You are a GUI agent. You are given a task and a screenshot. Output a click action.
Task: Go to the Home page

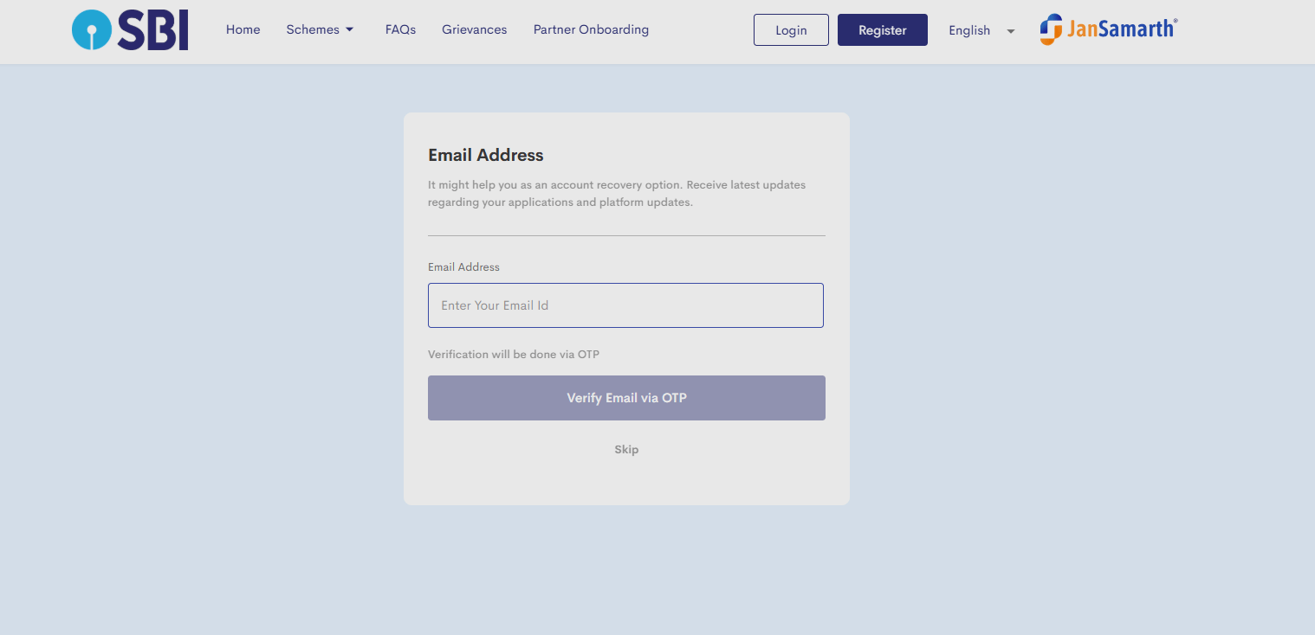coord(243,29)
